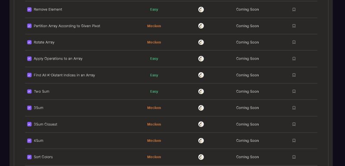345x166 pixels.
Task: Open practice icon for Find All K-Distant Indices
Action: 201,75
